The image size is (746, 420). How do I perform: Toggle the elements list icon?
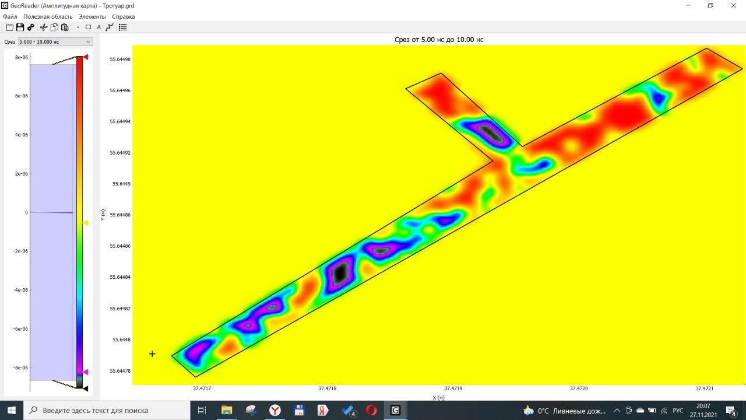point(123,27)
